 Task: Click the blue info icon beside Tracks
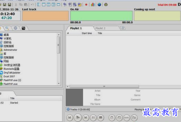point(68,109)
